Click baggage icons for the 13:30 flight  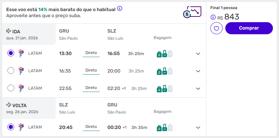164,53
